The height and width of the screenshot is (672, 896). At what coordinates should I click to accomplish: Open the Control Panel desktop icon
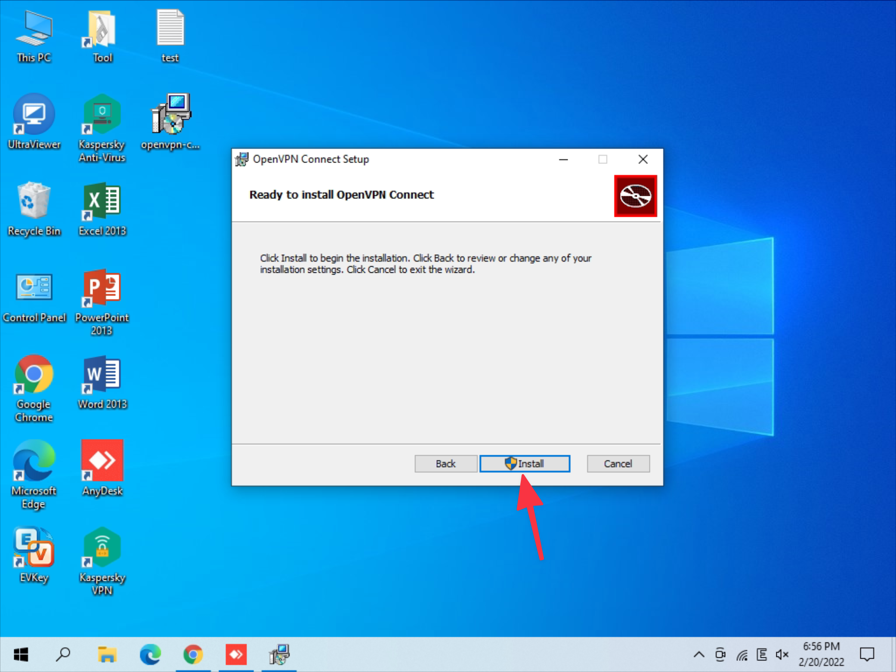point(34,287)
